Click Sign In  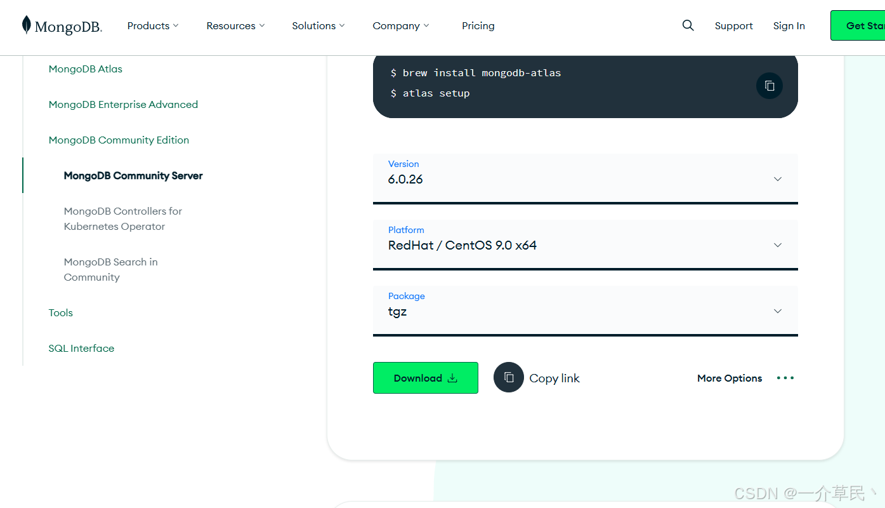789,25
